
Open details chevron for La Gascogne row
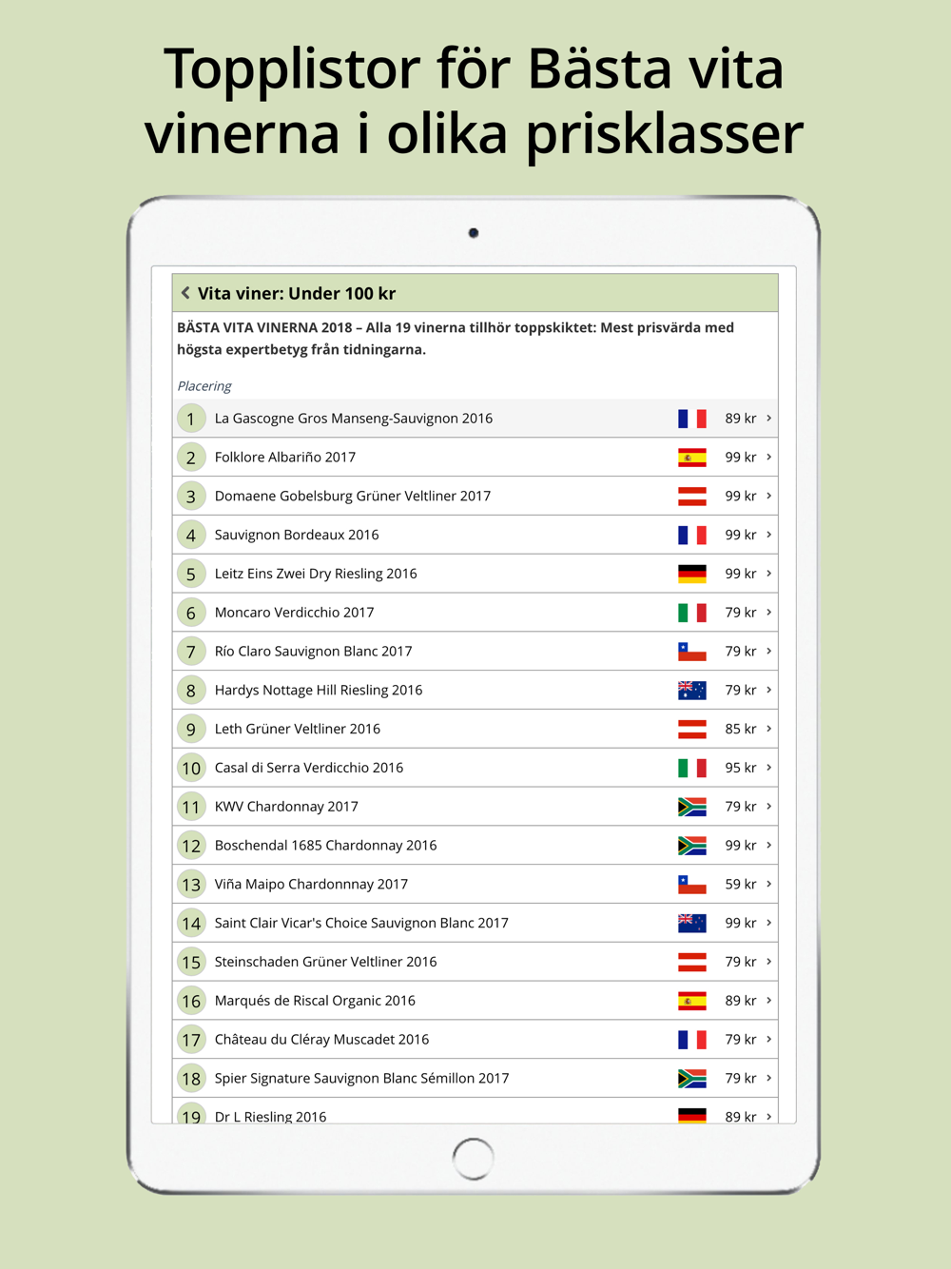click(x=768, y=419)
